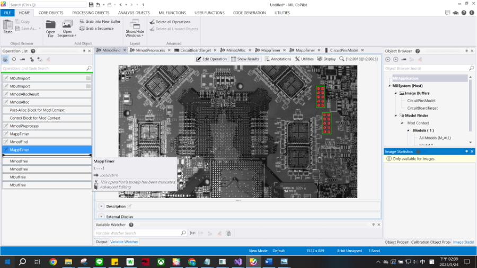Collapse the Image Buffers tree node

coord(396,93)
